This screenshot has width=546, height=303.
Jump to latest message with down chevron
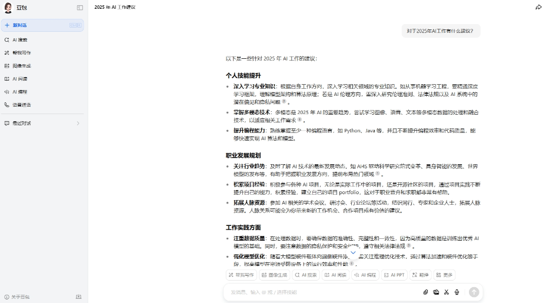click(353, 253)
